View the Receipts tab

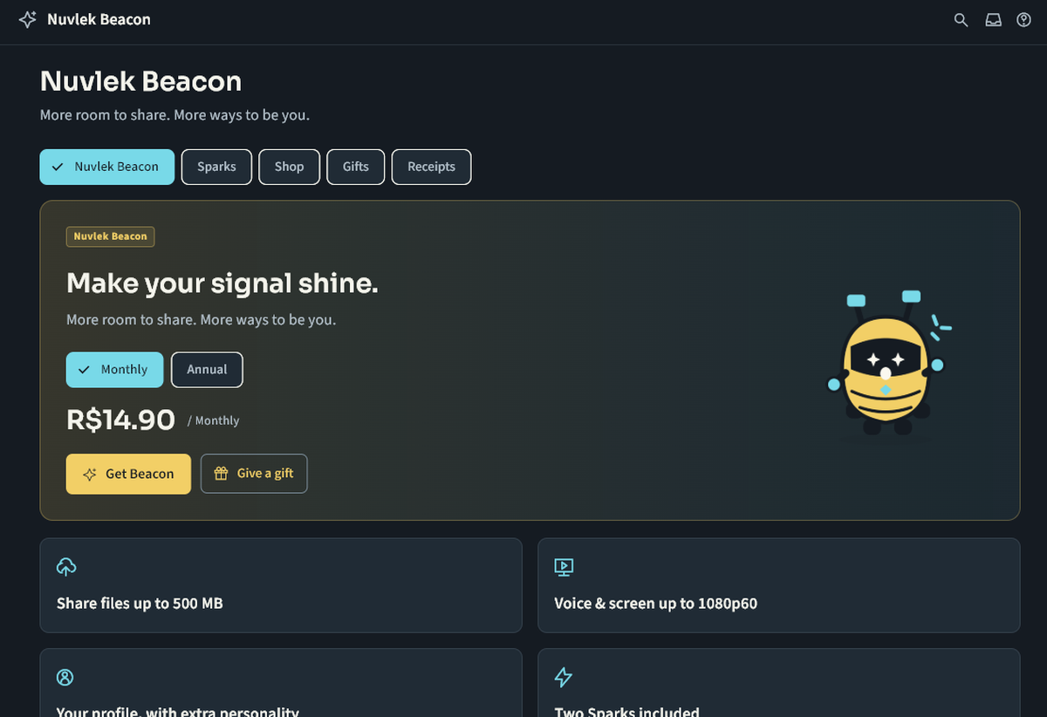click(x=432, y=167)
